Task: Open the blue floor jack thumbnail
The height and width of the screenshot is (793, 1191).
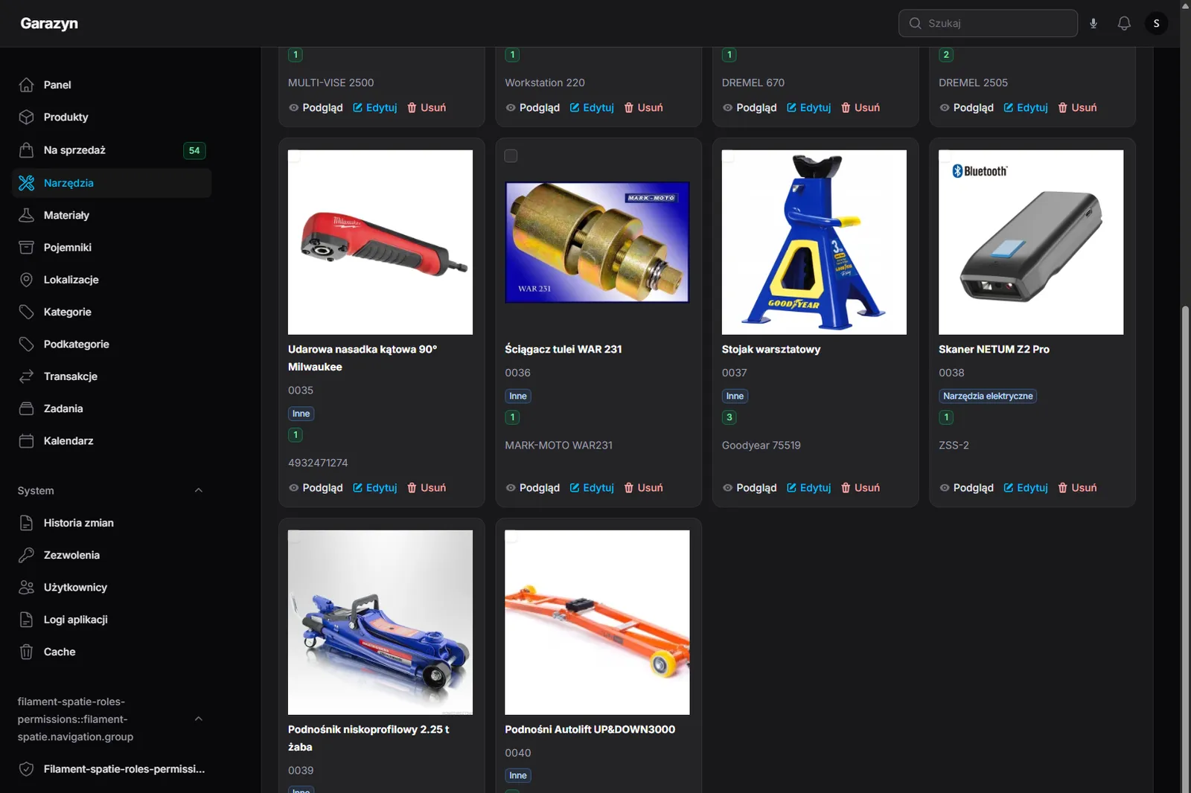Action: [x=380, y=622]
